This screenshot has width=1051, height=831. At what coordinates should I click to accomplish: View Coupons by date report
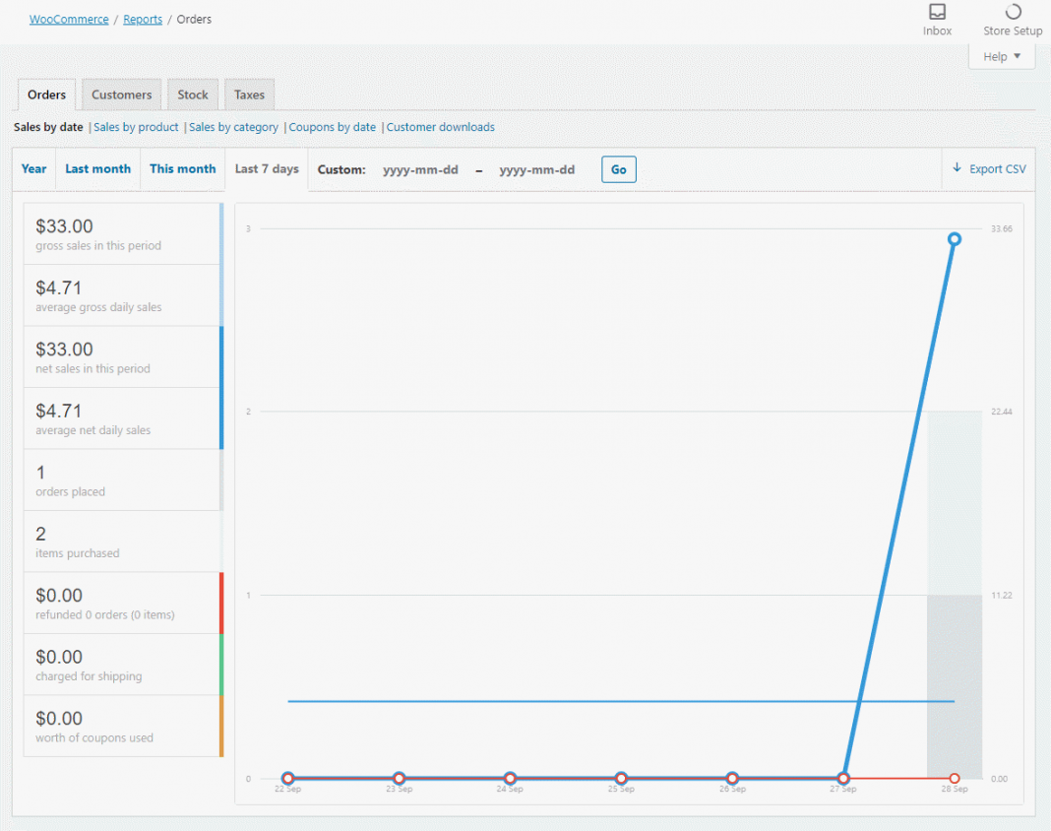[332, 127]
